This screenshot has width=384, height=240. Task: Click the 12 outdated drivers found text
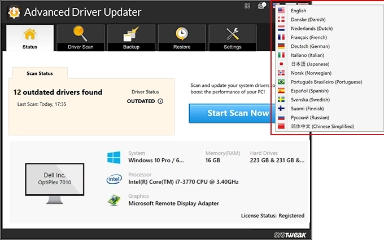(x=58, y=92)
